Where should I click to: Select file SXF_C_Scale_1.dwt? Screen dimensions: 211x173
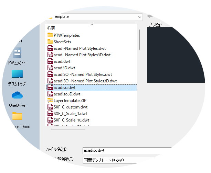coord(70,114)
